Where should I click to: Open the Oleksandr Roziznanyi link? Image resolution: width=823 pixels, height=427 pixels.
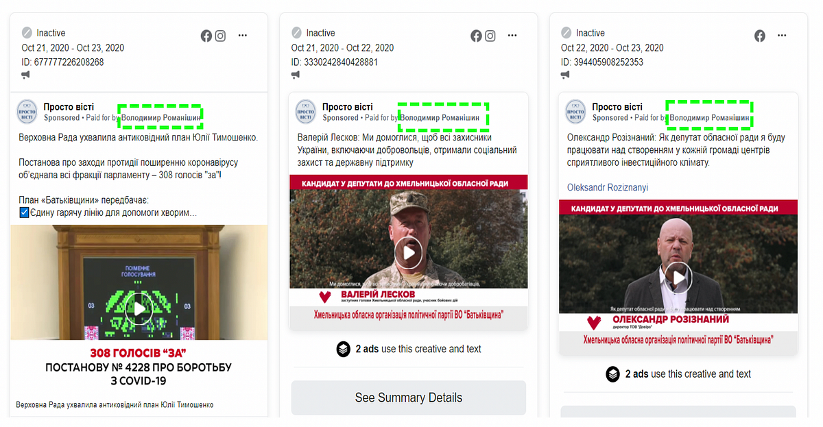click(x=608, y=187)
